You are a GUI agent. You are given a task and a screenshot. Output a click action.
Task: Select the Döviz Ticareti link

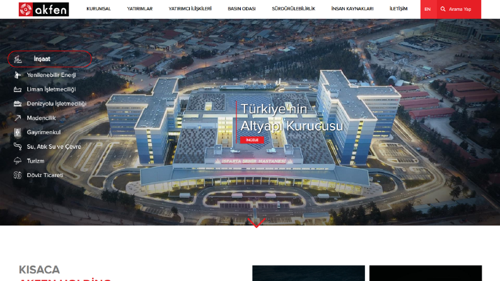click(x=45, y=175)
